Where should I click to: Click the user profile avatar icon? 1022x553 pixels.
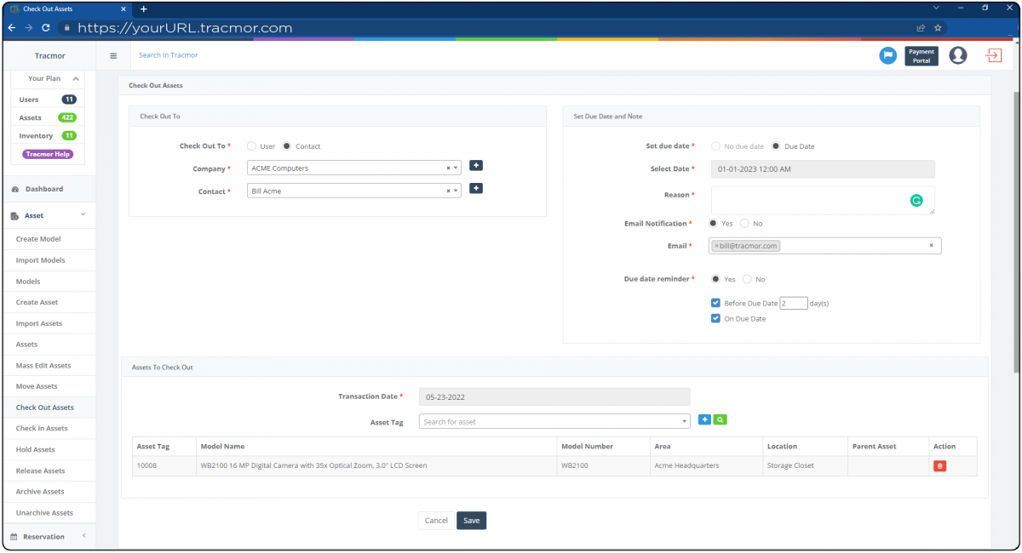[957, 55]
